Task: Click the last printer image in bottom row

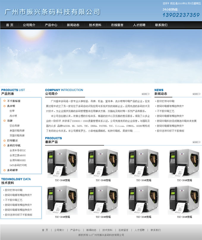Action: (x=184, y=200)
